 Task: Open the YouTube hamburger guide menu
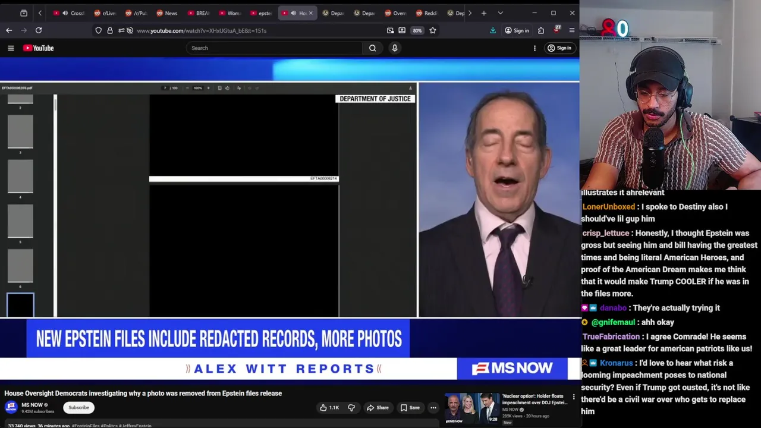(11, 48)
